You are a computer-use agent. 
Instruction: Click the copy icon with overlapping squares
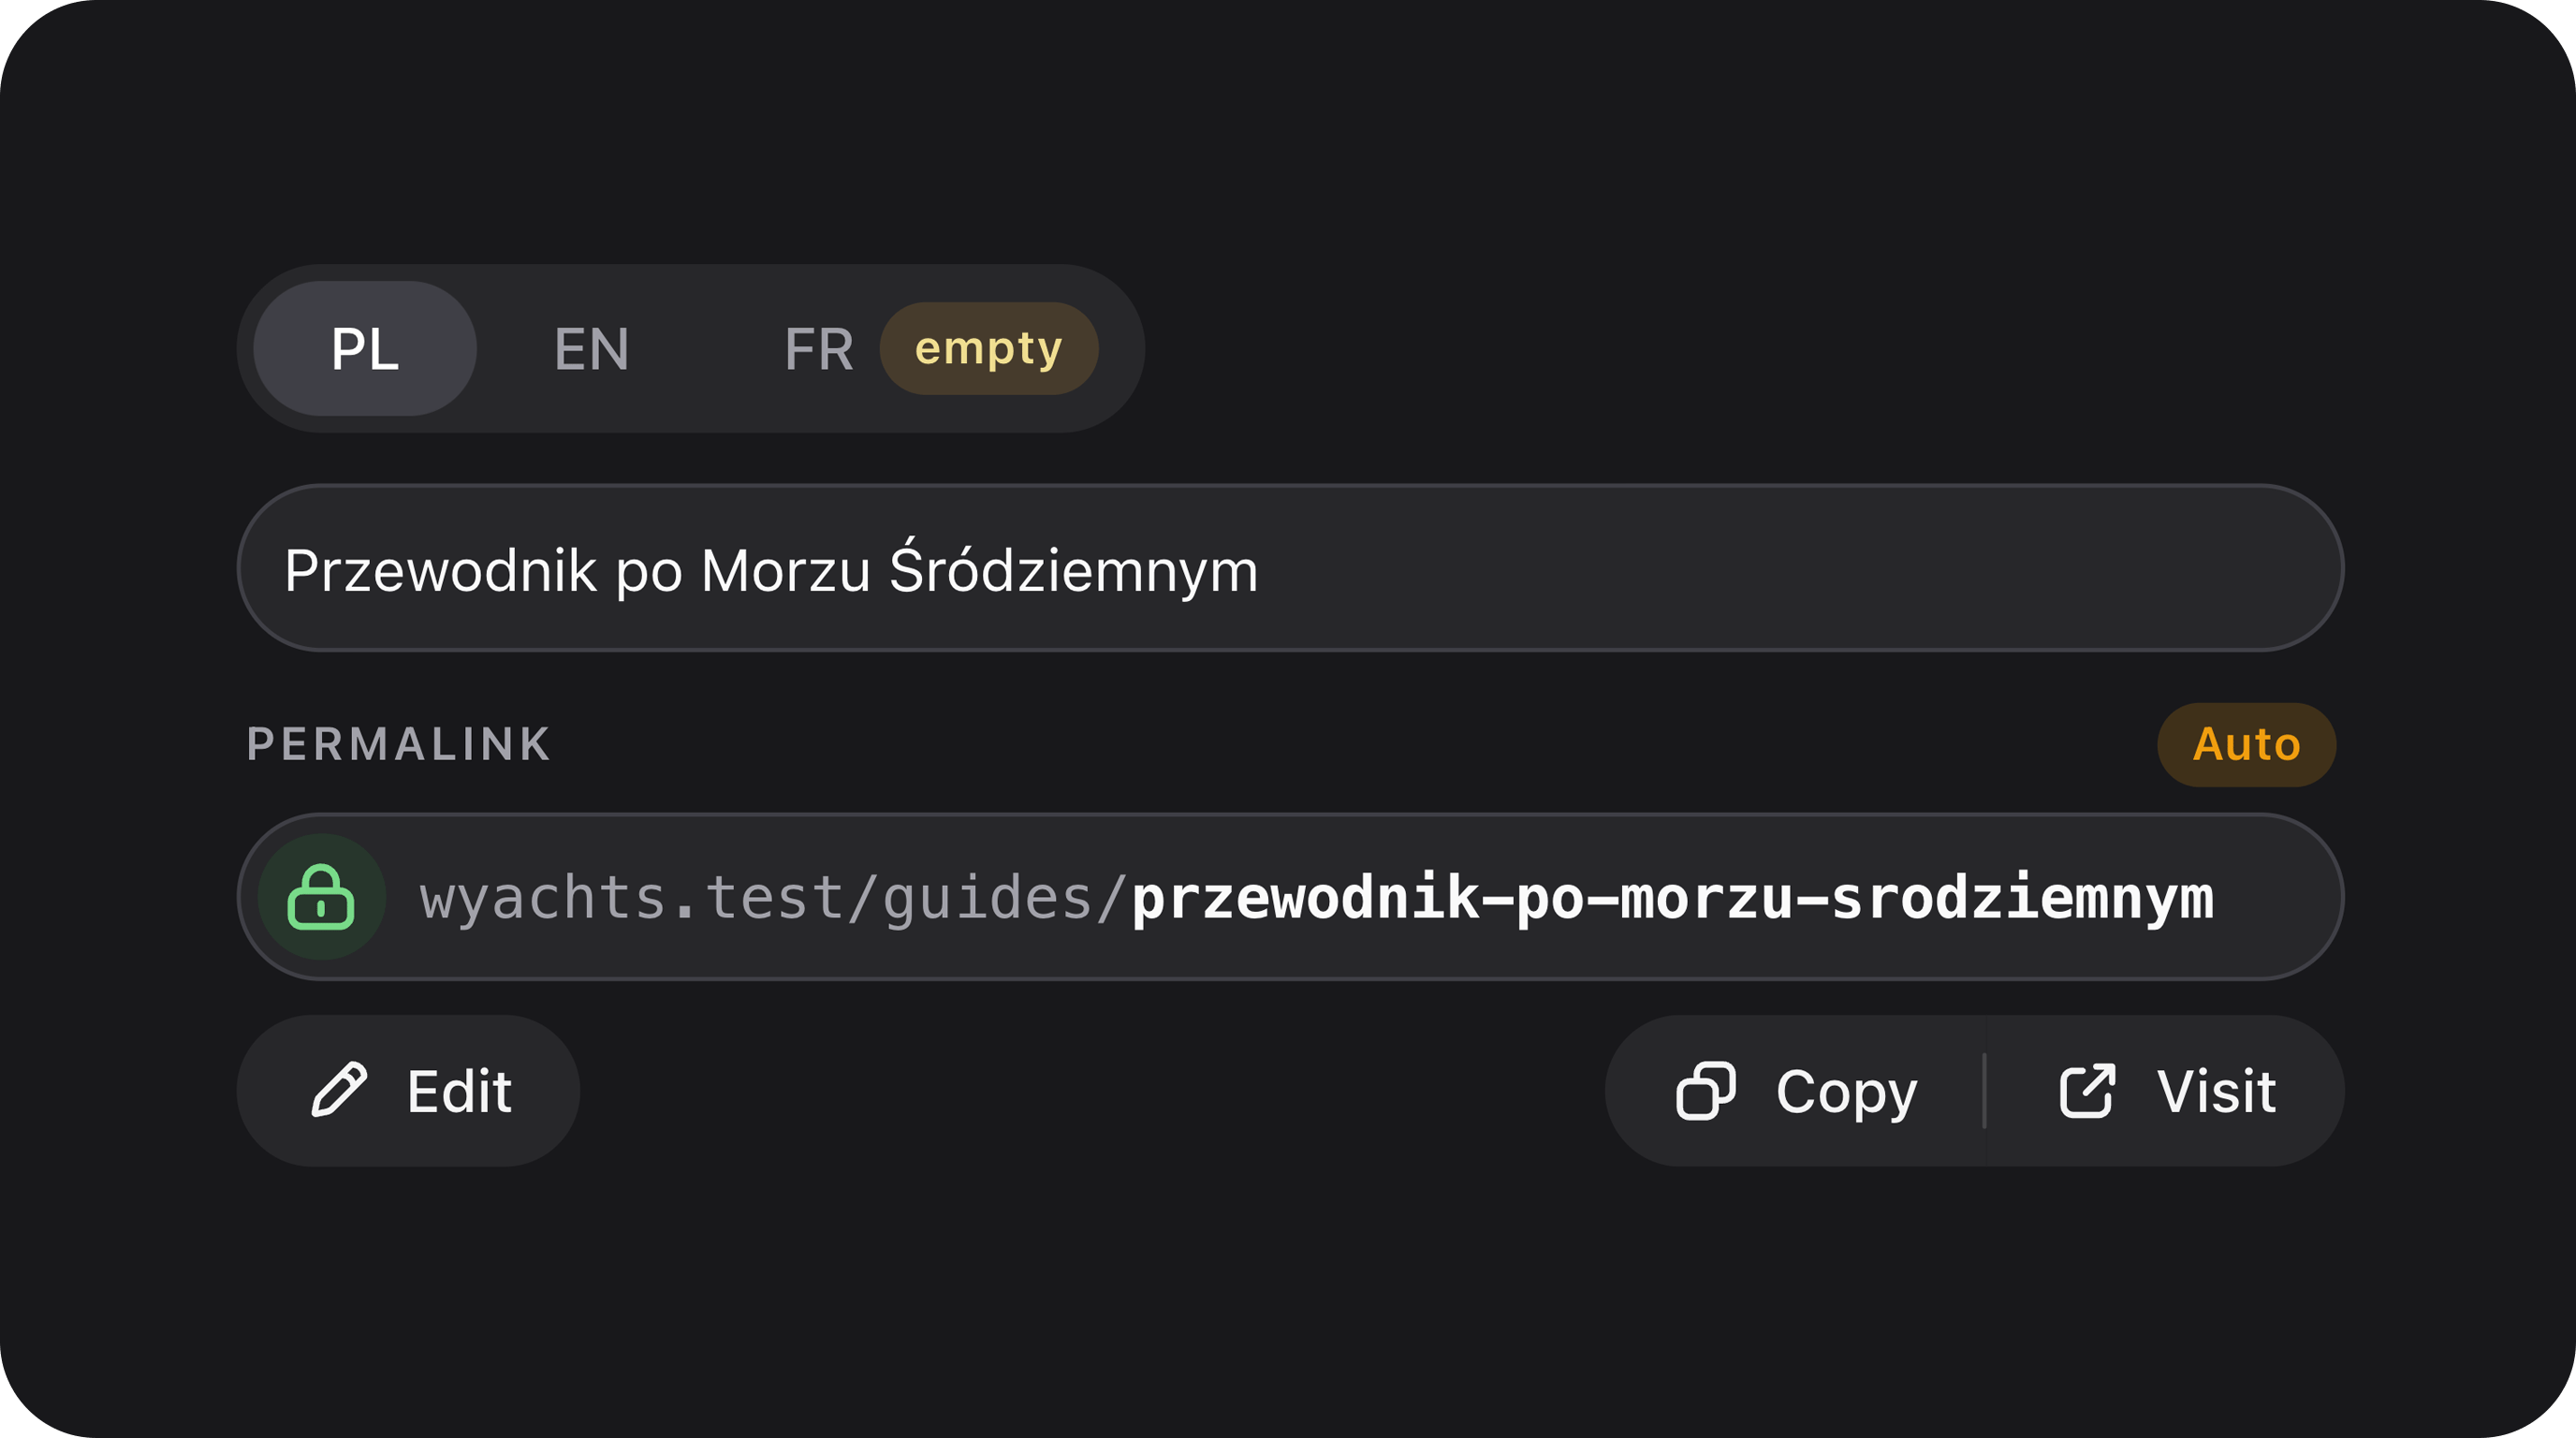[x=1706, y=1091]
